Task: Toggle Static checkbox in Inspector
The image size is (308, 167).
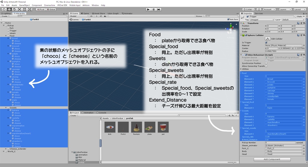Action: point(295,17)
